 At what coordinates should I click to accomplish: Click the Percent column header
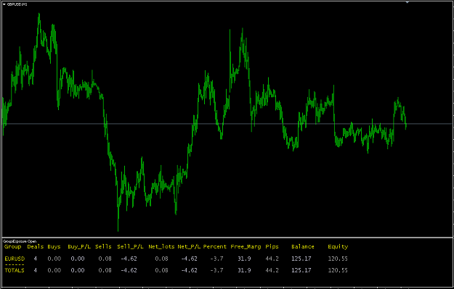pyautogui.click(x=215, y=247)
